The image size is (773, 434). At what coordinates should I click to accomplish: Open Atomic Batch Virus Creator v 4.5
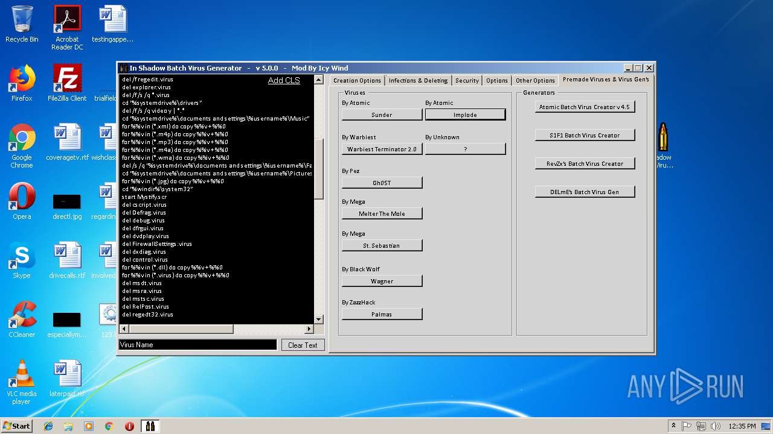tap(585, 107)
